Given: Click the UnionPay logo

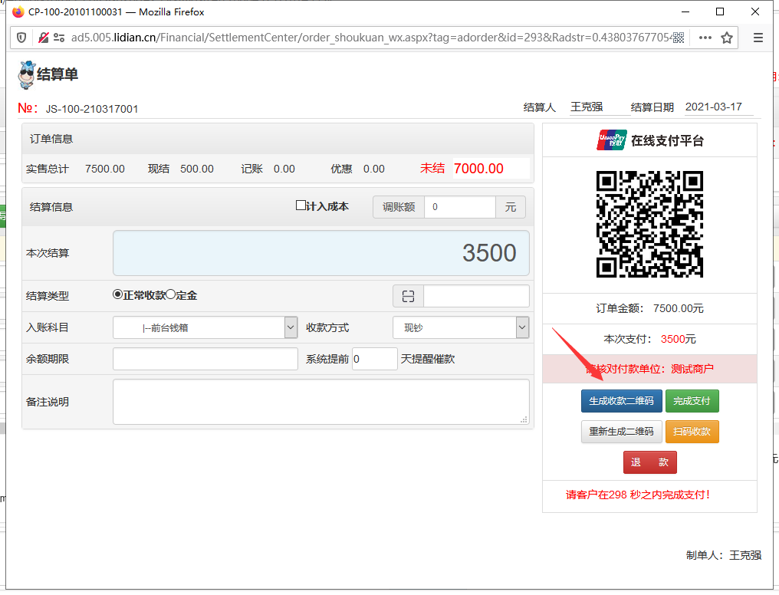Looking at the screenshot, I should pyautogui.click(x=612, y=140).
